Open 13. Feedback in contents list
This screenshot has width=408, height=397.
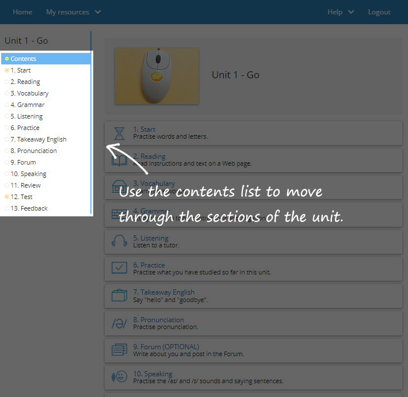coord(29,208)
